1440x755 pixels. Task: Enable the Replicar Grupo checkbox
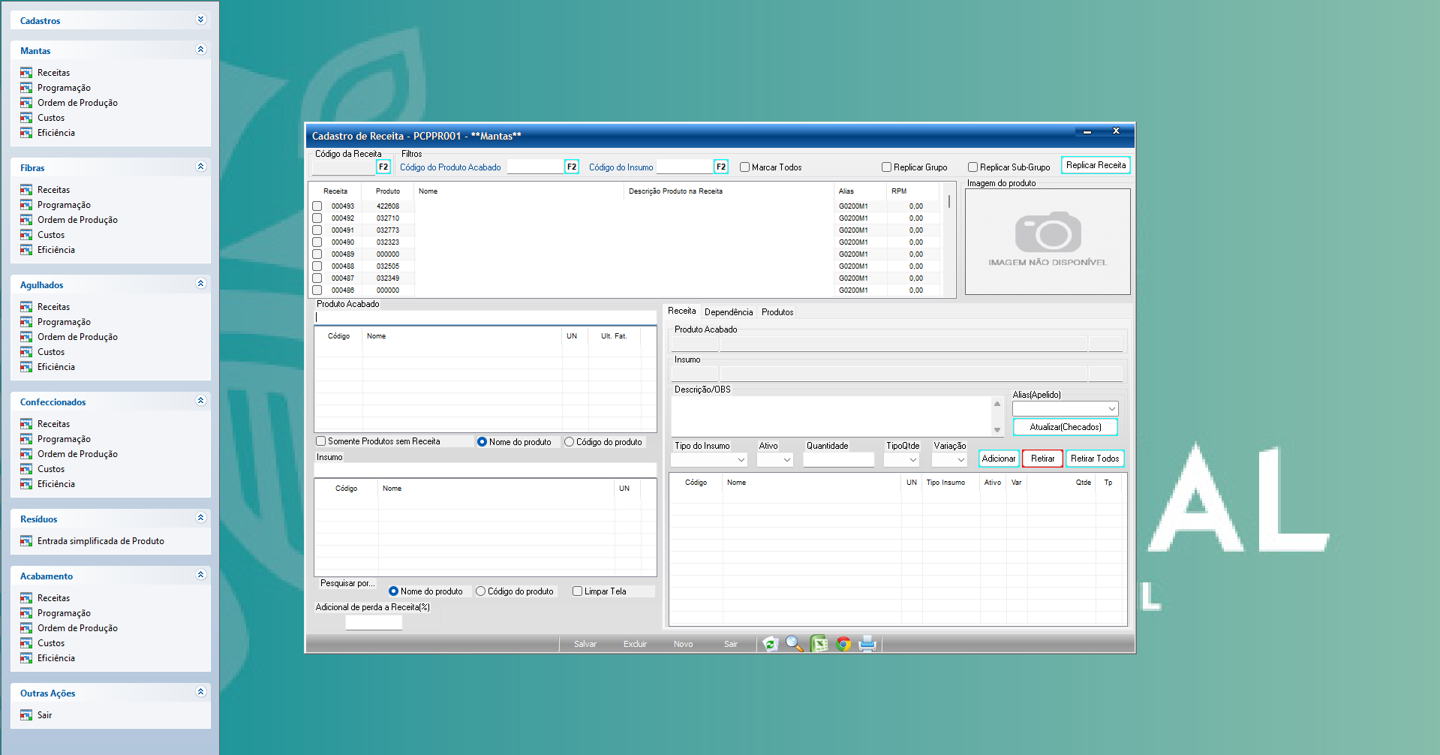(887, 167)
